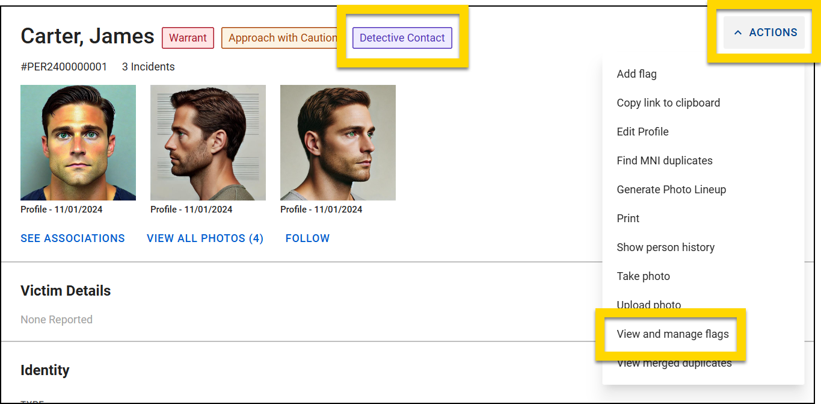
Task: Select "Print" from the Actions menu
Action: point(628,218)
